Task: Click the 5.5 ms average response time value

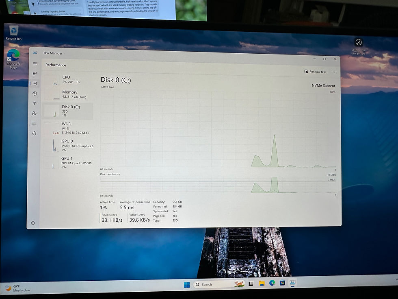Action: 127,207
